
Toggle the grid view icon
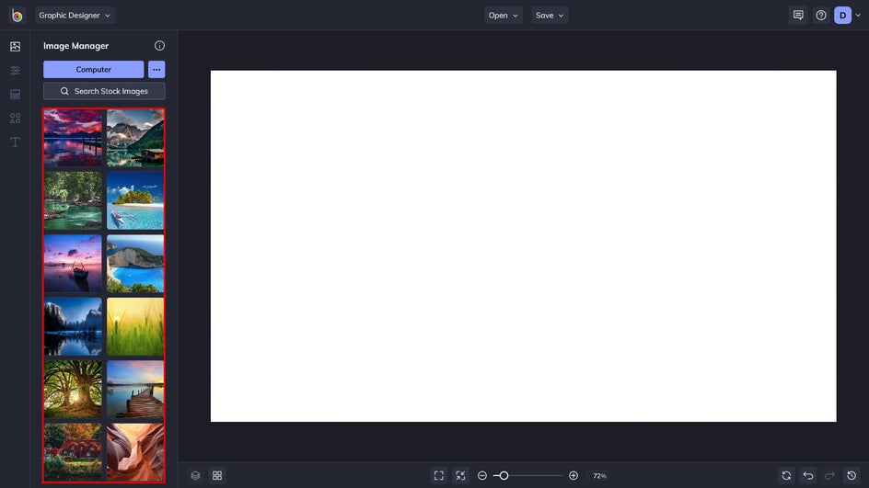(217, 475)
